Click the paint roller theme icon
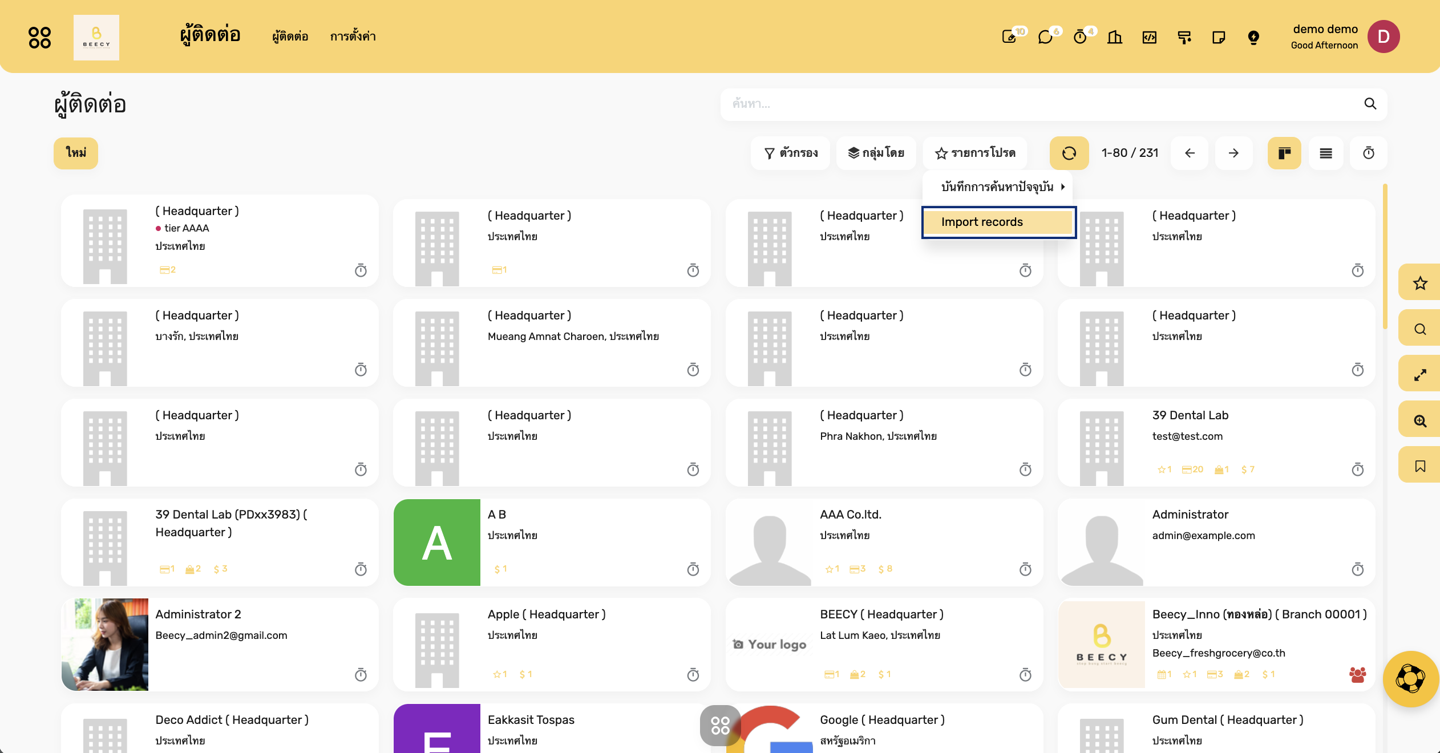The width and height of the screenshot is (1440, 753). pyautogui.click(x=1184, y=37)
